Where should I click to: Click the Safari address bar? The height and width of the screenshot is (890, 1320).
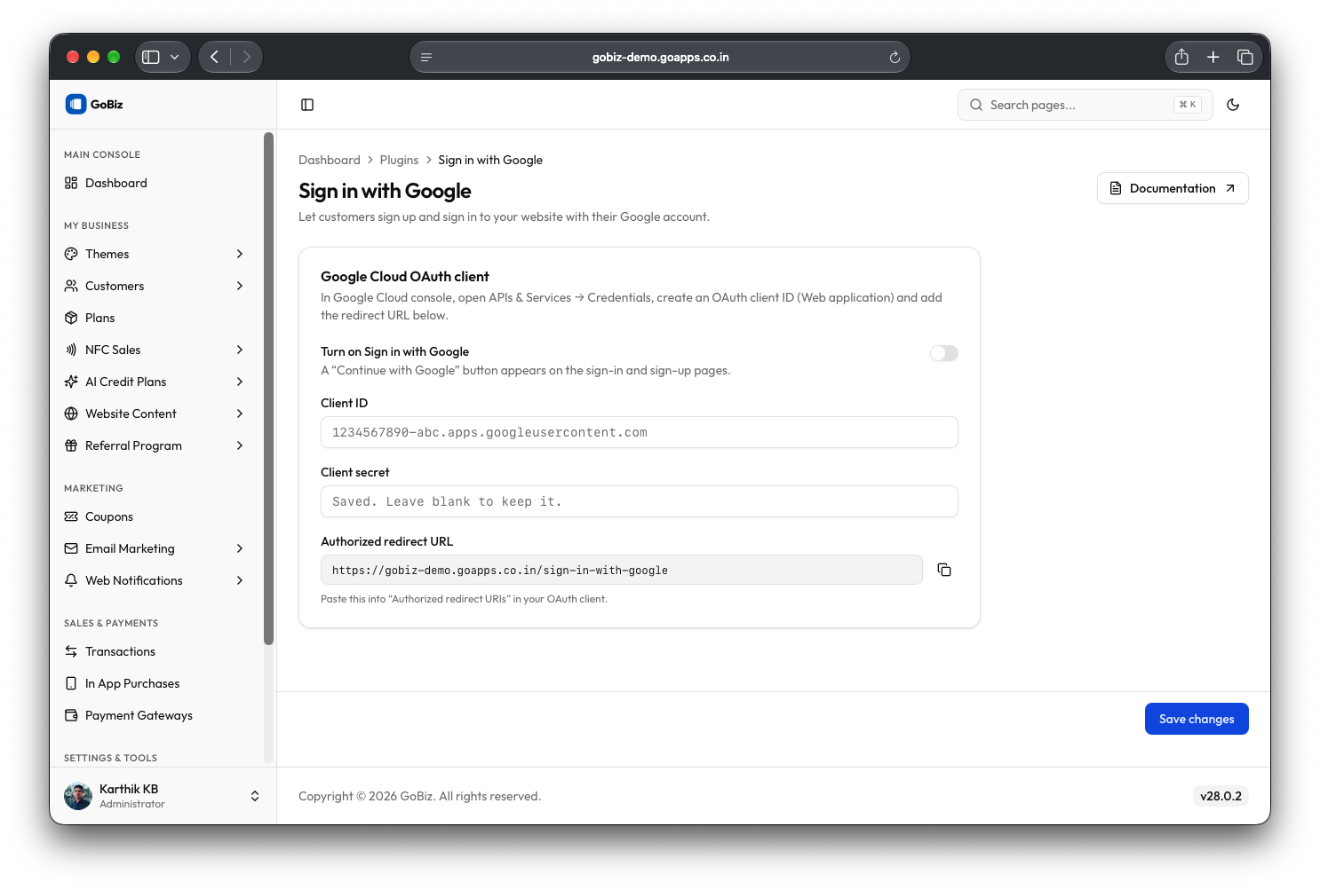pyautogui.click(x=660, y=57)
